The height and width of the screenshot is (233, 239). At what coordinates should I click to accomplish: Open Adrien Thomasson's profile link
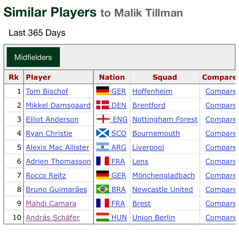click(58, 162)
